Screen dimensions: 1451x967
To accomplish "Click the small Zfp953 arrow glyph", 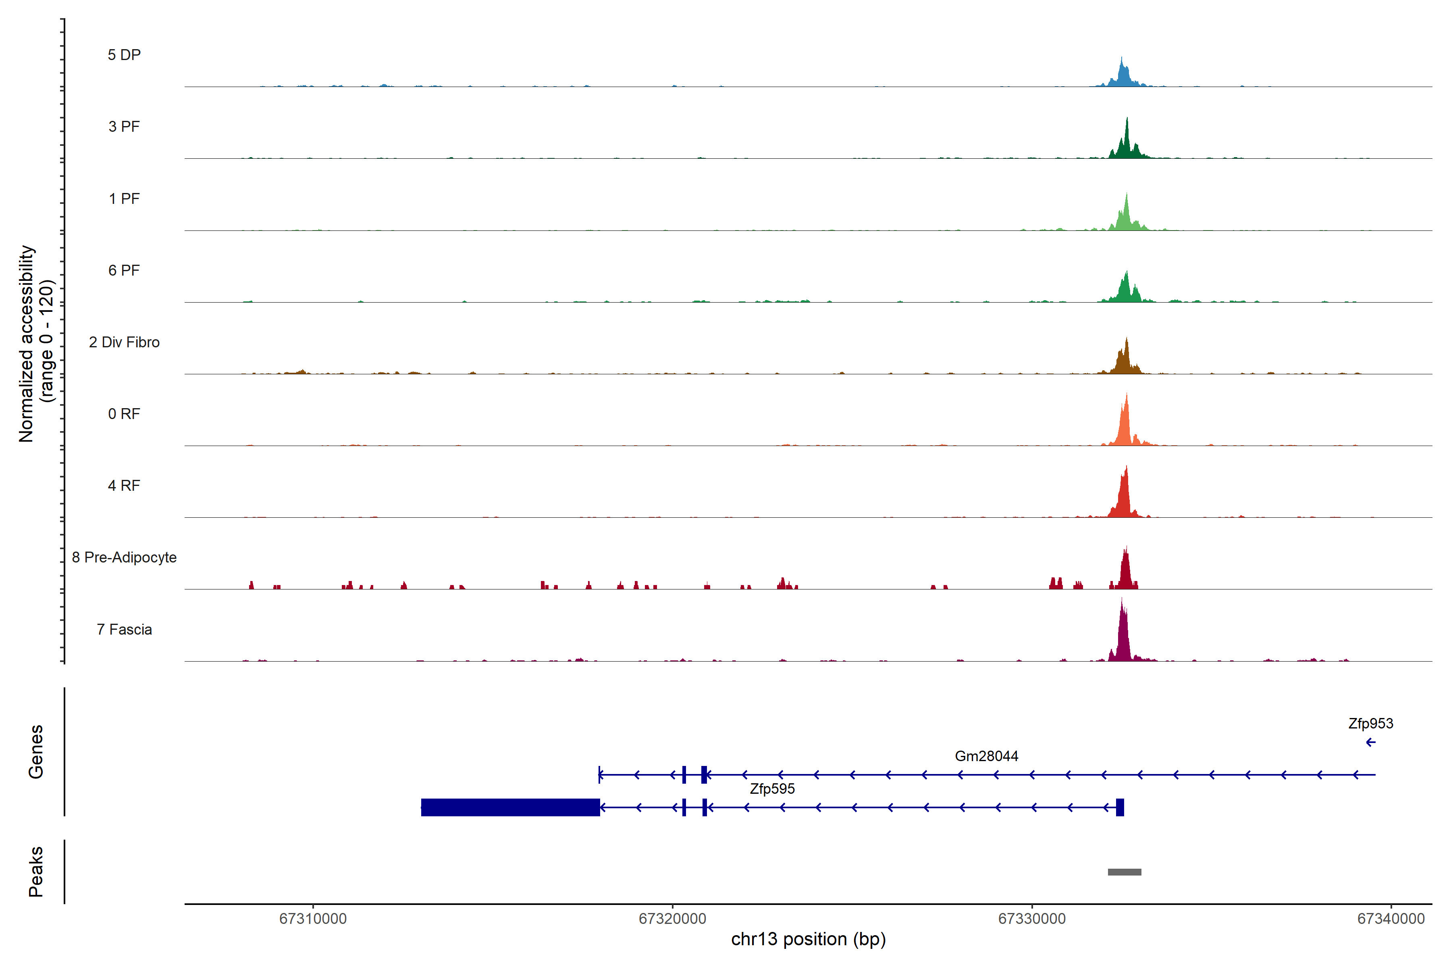I will (1370, 743).
